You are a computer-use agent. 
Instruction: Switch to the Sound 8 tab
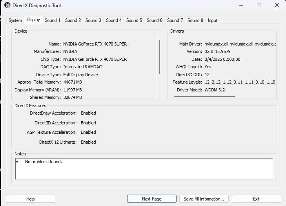(x=195, y=20)
